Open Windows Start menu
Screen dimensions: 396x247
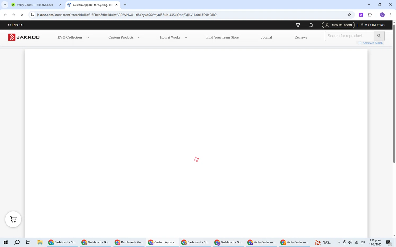5,243
